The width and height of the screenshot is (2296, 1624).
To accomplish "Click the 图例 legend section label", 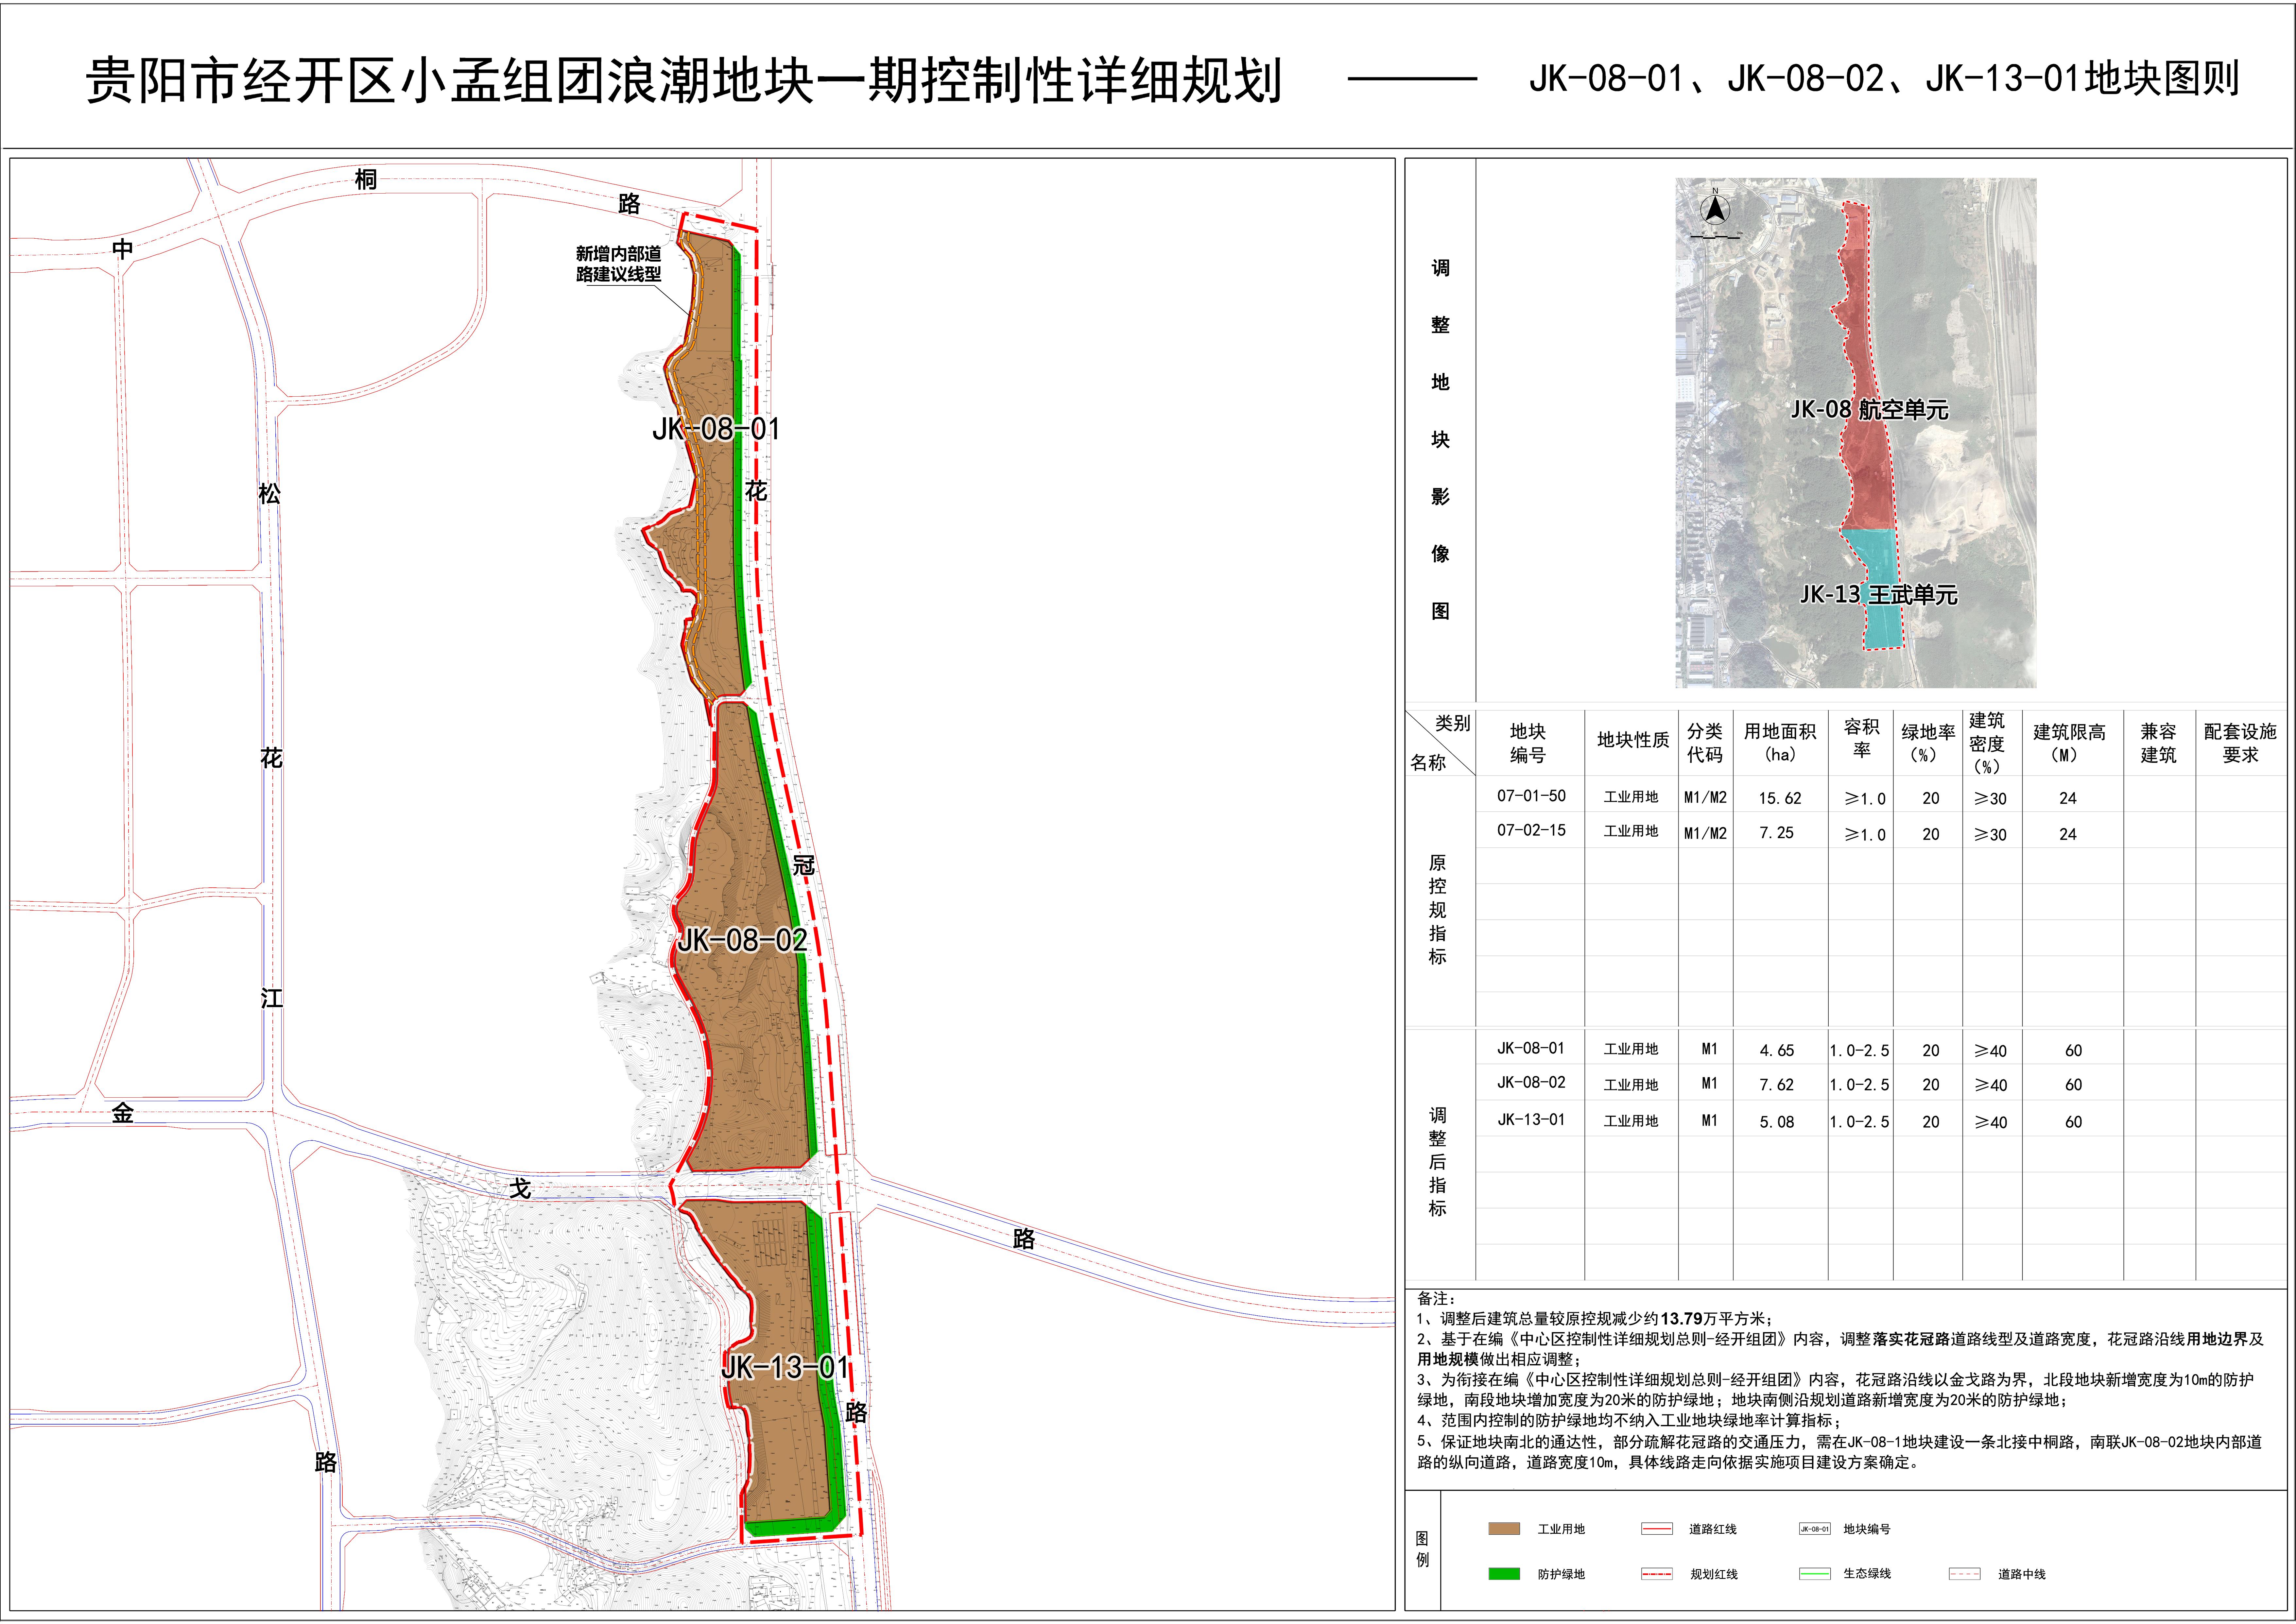I will (x=1422, y=1549).
